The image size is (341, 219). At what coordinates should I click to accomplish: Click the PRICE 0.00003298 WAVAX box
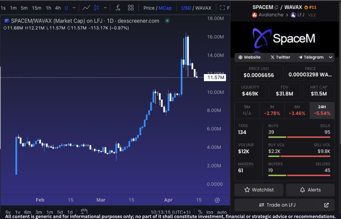(310, 72)
